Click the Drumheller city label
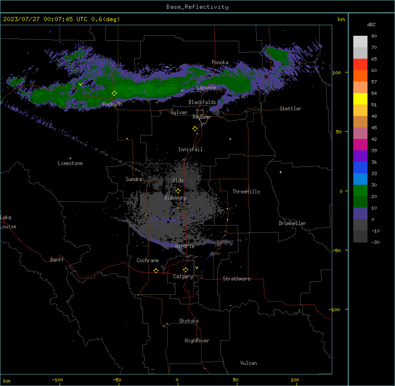This screenshot has width=395, height=386. click(x=292, y=223)
